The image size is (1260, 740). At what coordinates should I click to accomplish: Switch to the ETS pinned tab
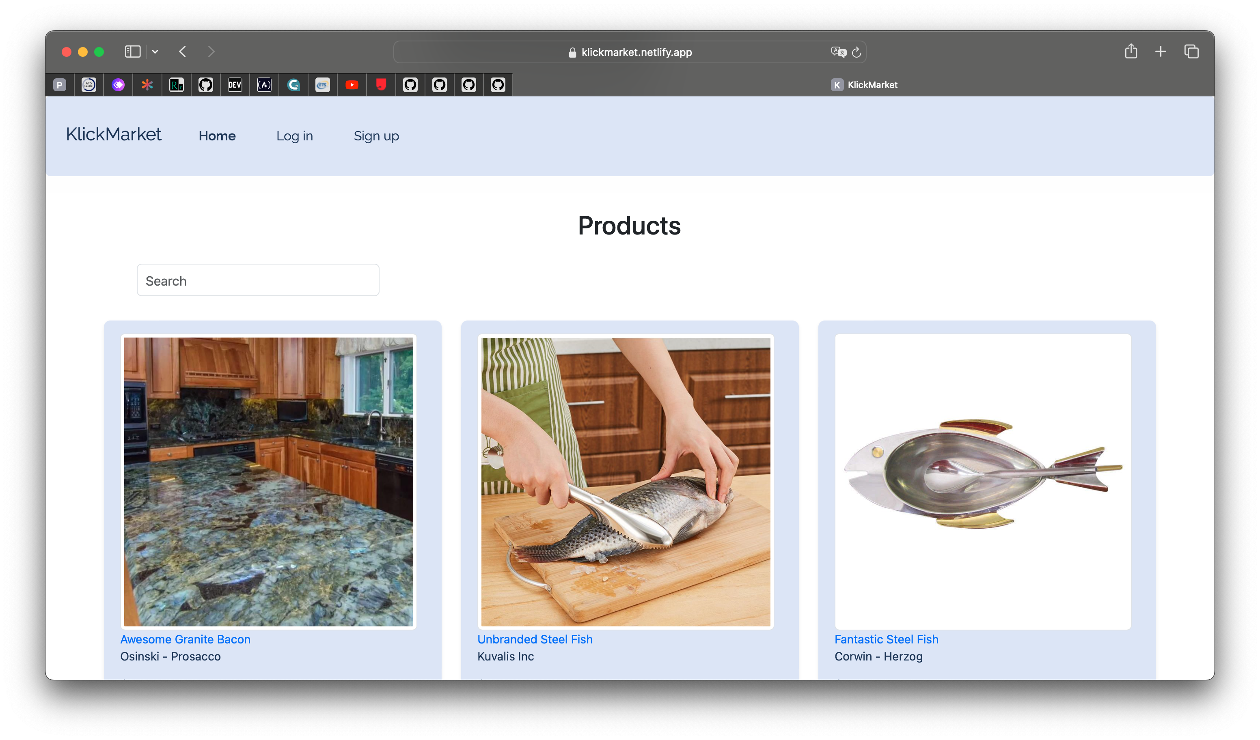tap(322, 85)
